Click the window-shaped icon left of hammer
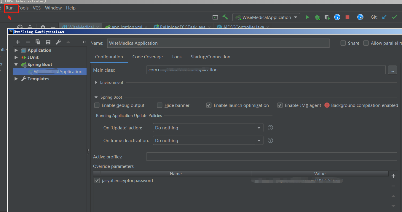 point(215,17)
